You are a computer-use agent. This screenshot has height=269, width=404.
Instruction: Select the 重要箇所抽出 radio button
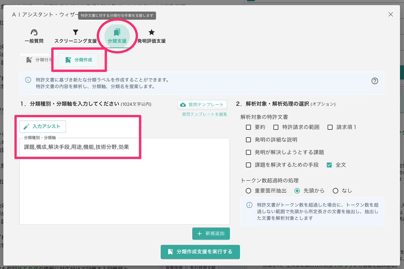pyautogui.click(x=248, y=190)
